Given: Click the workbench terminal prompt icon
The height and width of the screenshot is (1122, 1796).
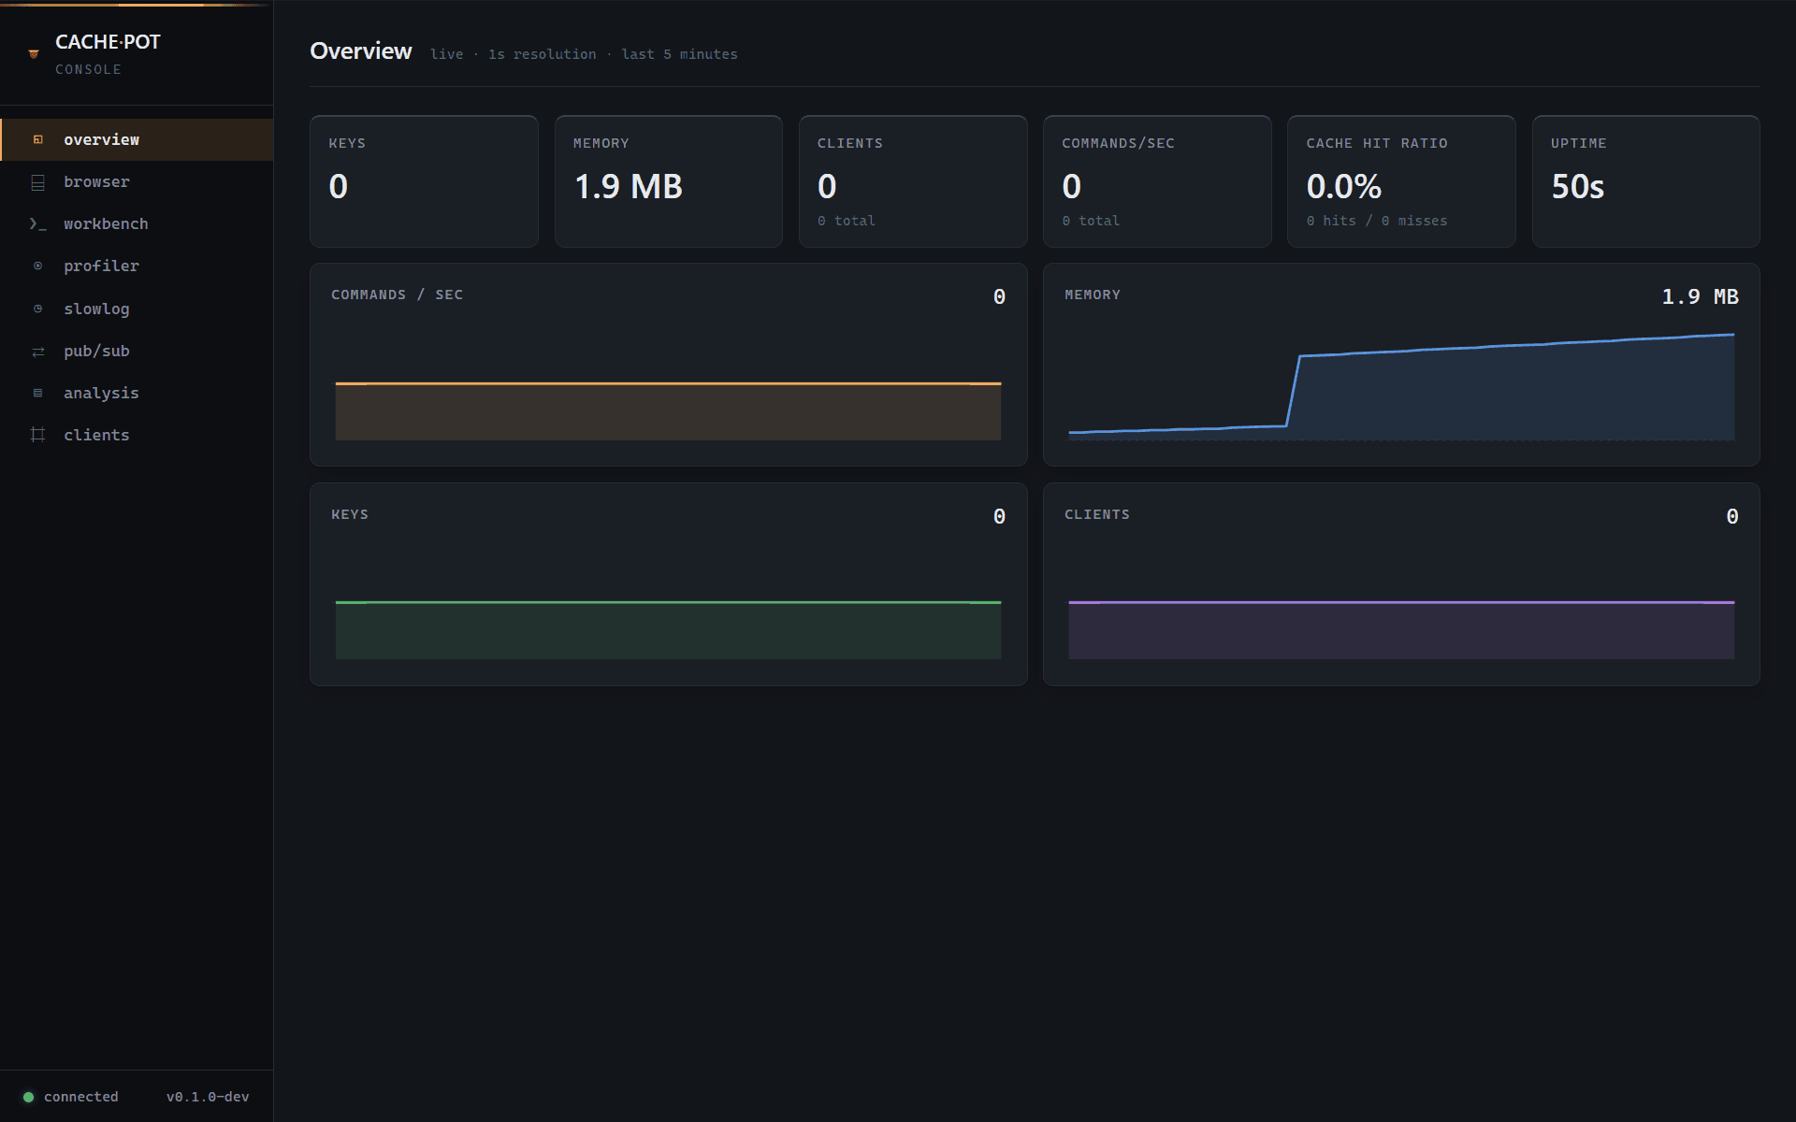Looking at the screenshot, I should 38,224.
